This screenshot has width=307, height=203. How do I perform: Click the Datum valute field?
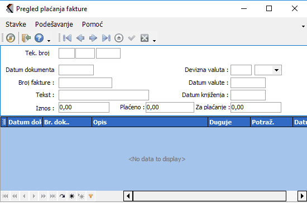click(248, 83)
